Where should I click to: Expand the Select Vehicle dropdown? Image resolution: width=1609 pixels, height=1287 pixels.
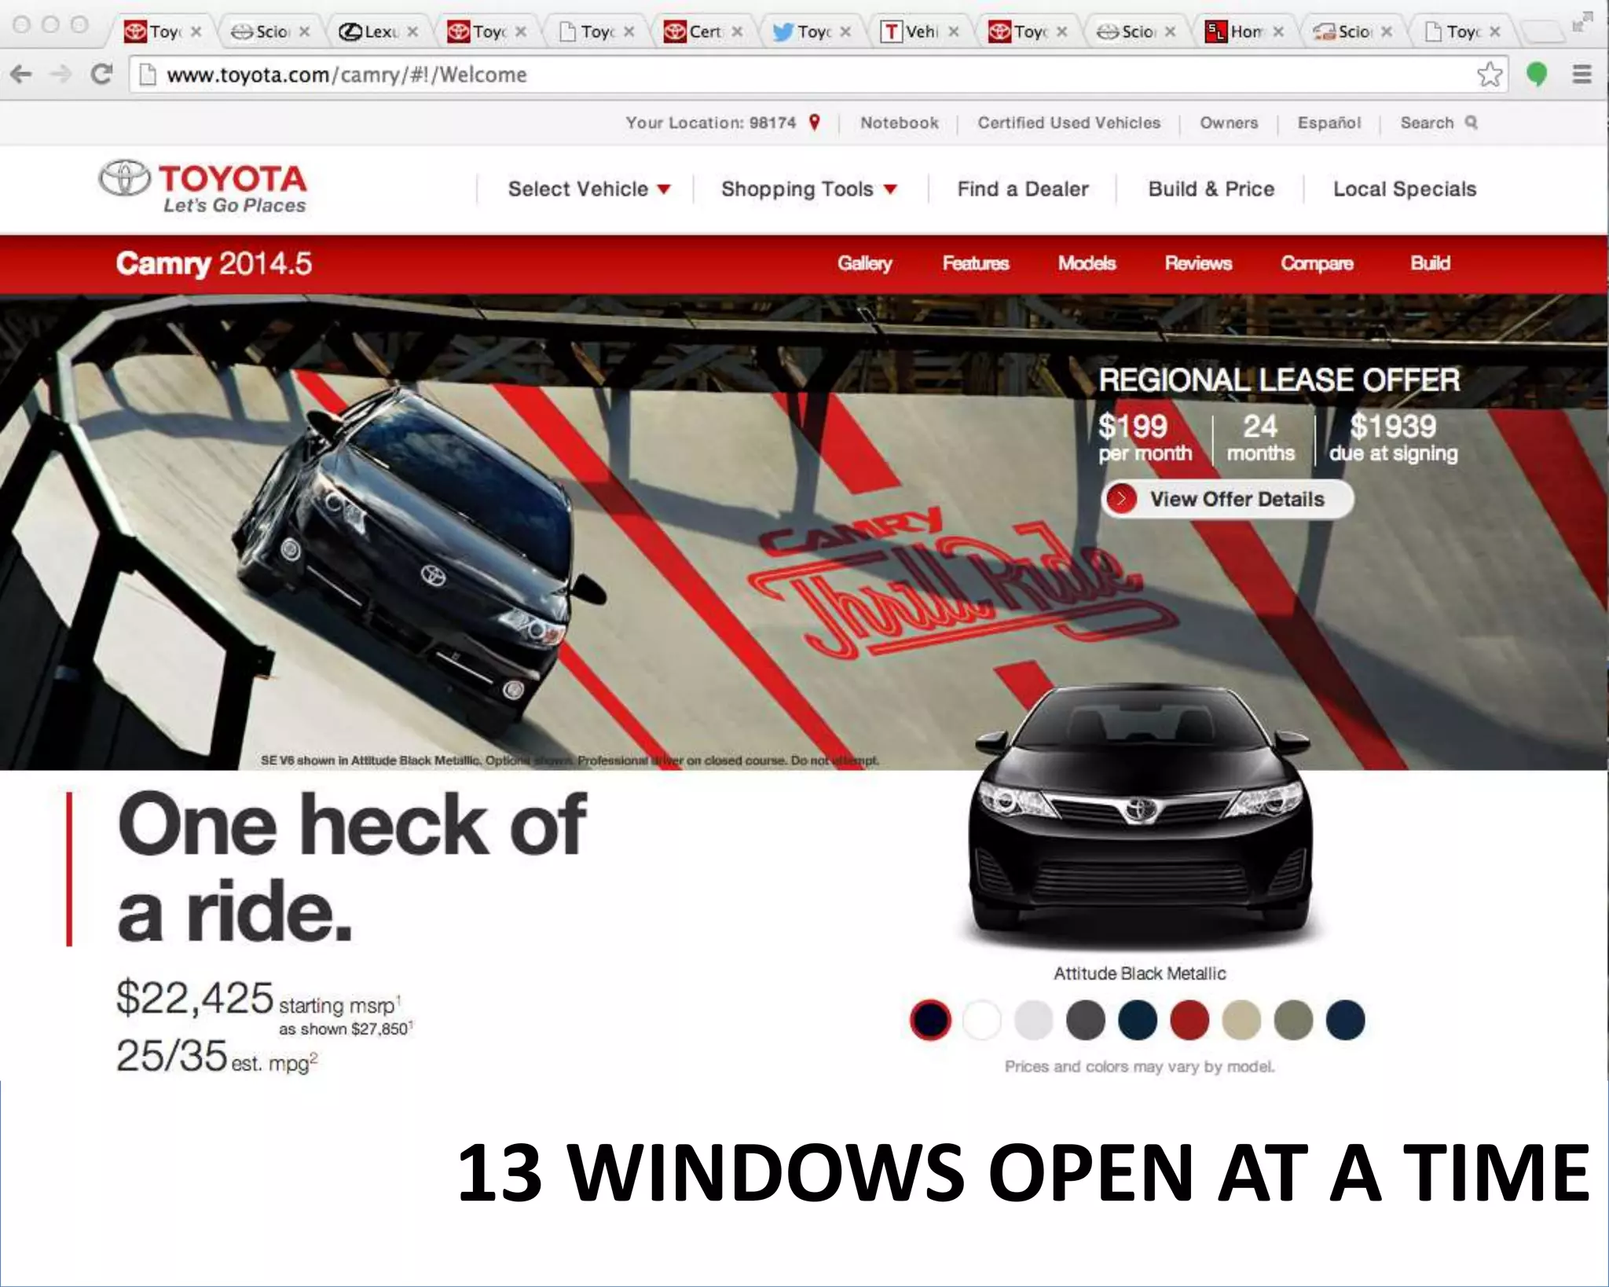pos(589,189)
